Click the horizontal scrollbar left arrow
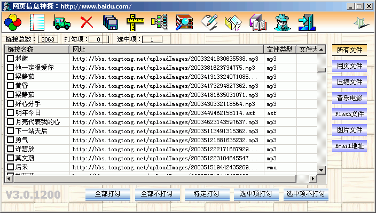 coord(9,178)
